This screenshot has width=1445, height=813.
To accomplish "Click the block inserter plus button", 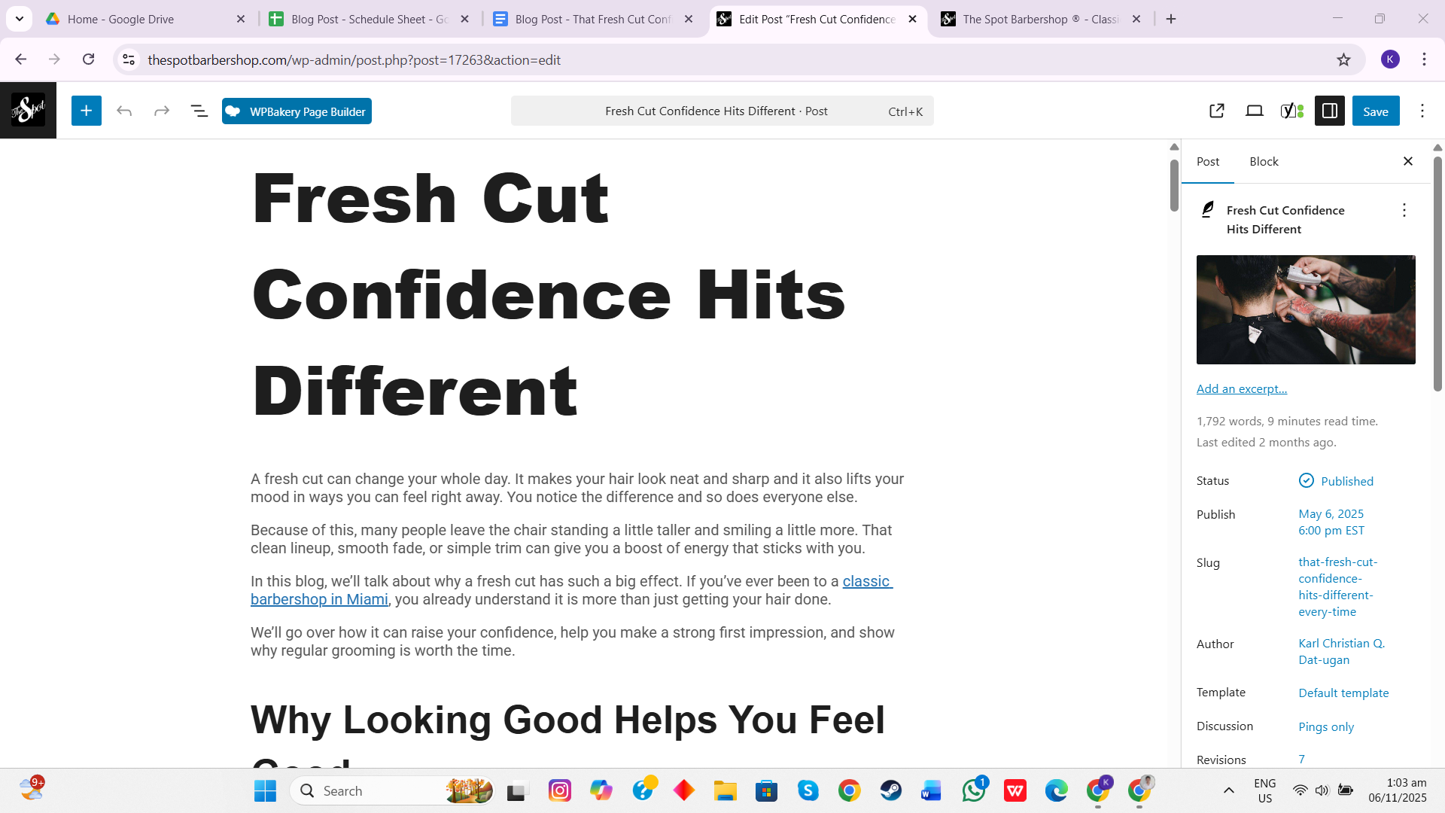I will 87,111.
